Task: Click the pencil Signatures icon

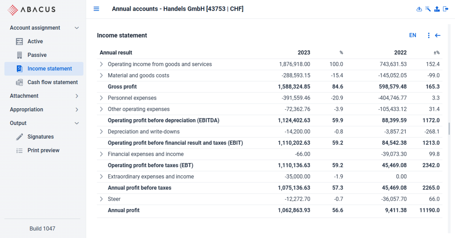Action: [20, 137]
